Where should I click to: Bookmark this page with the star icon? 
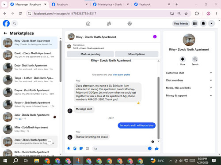186,14
